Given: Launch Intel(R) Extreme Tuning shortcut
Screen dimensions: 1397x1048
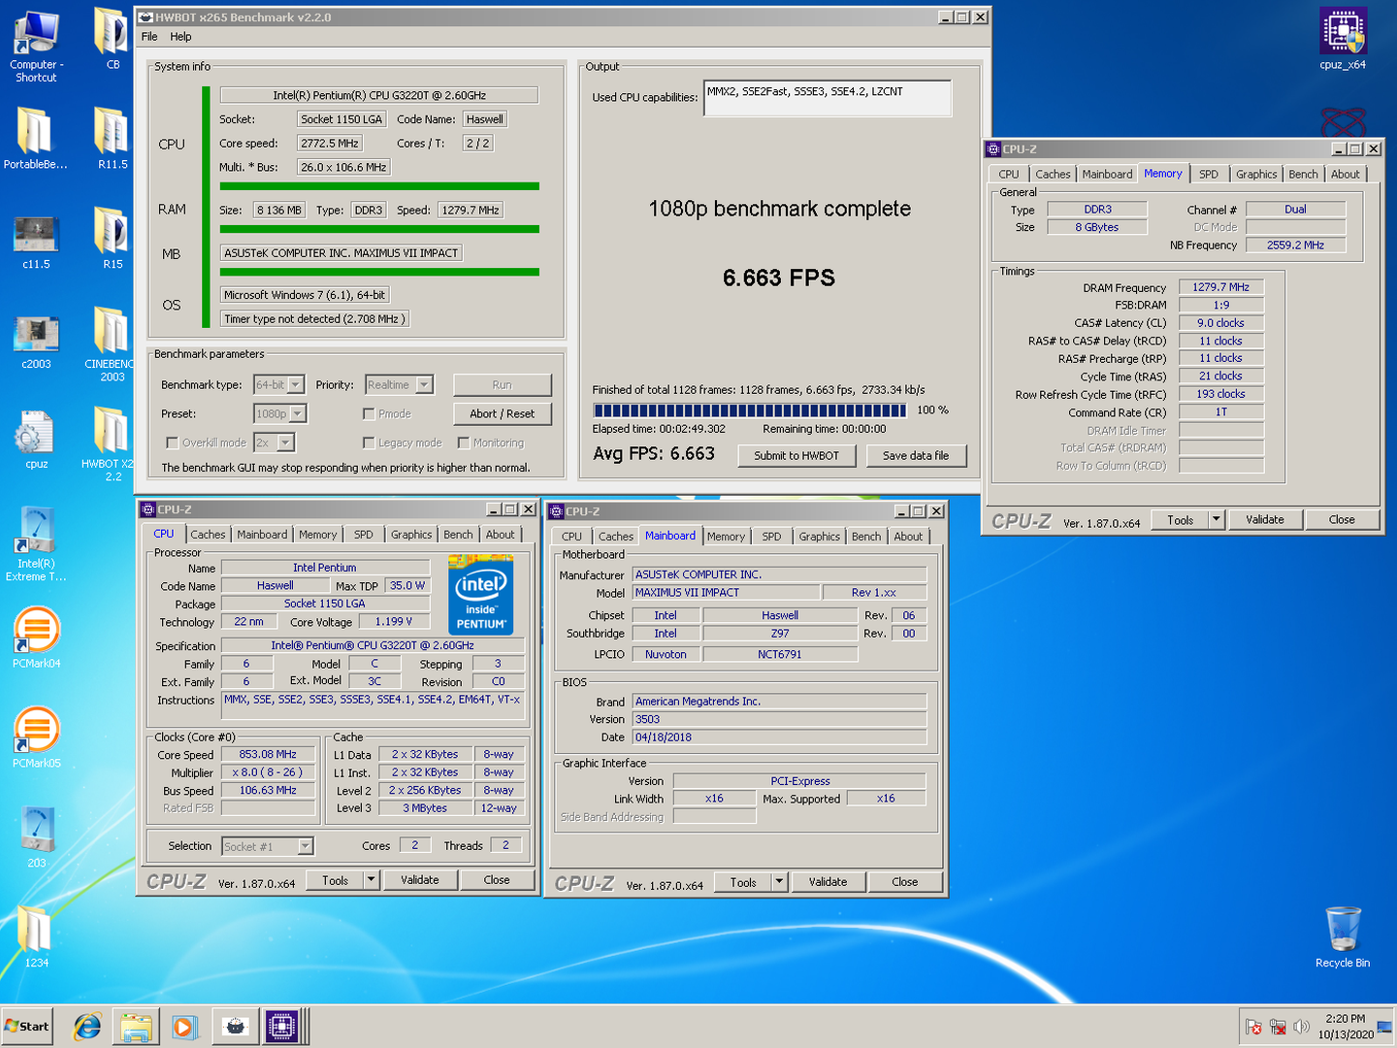Looking at the screenshot, I should click(36, 543).
